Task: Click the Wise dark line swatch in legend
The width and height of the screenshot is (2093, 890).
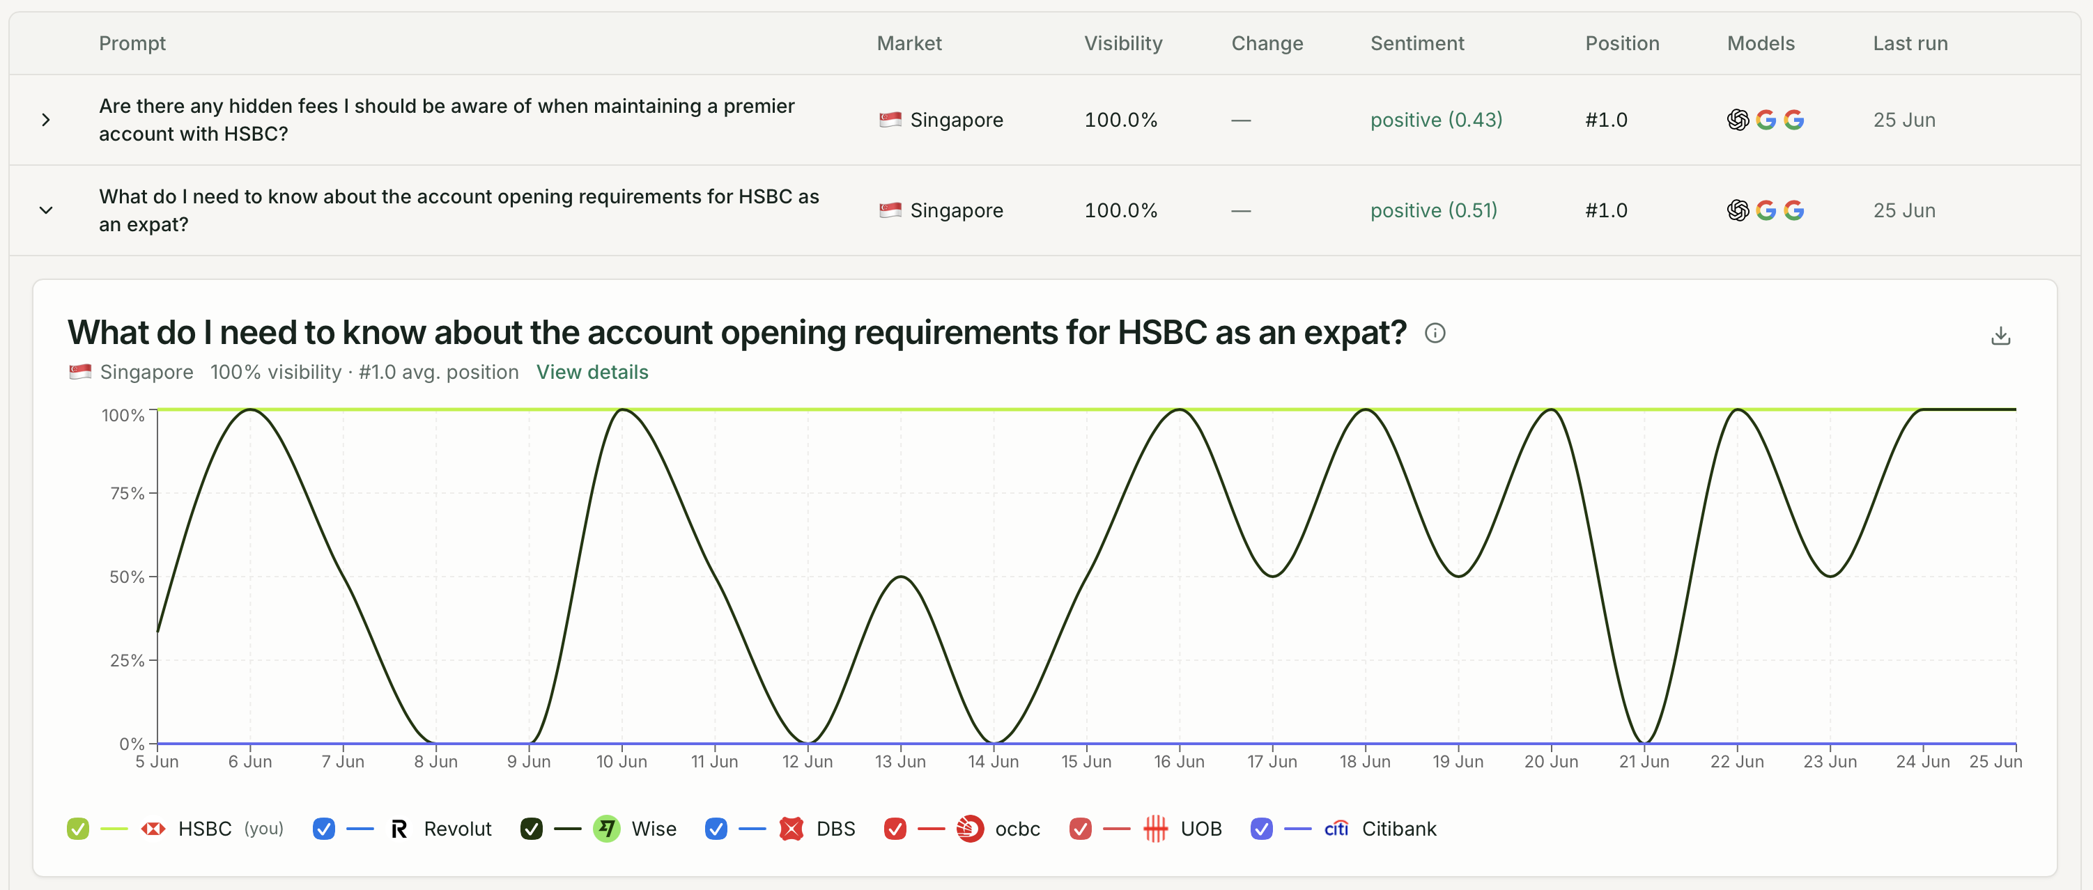Action: 567,828
